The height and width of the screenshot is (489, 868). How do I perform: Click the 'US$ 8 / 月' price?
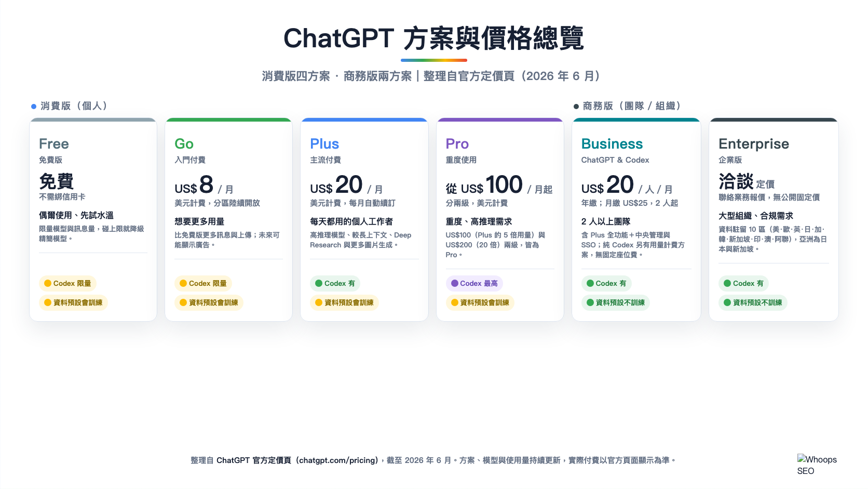204,185
